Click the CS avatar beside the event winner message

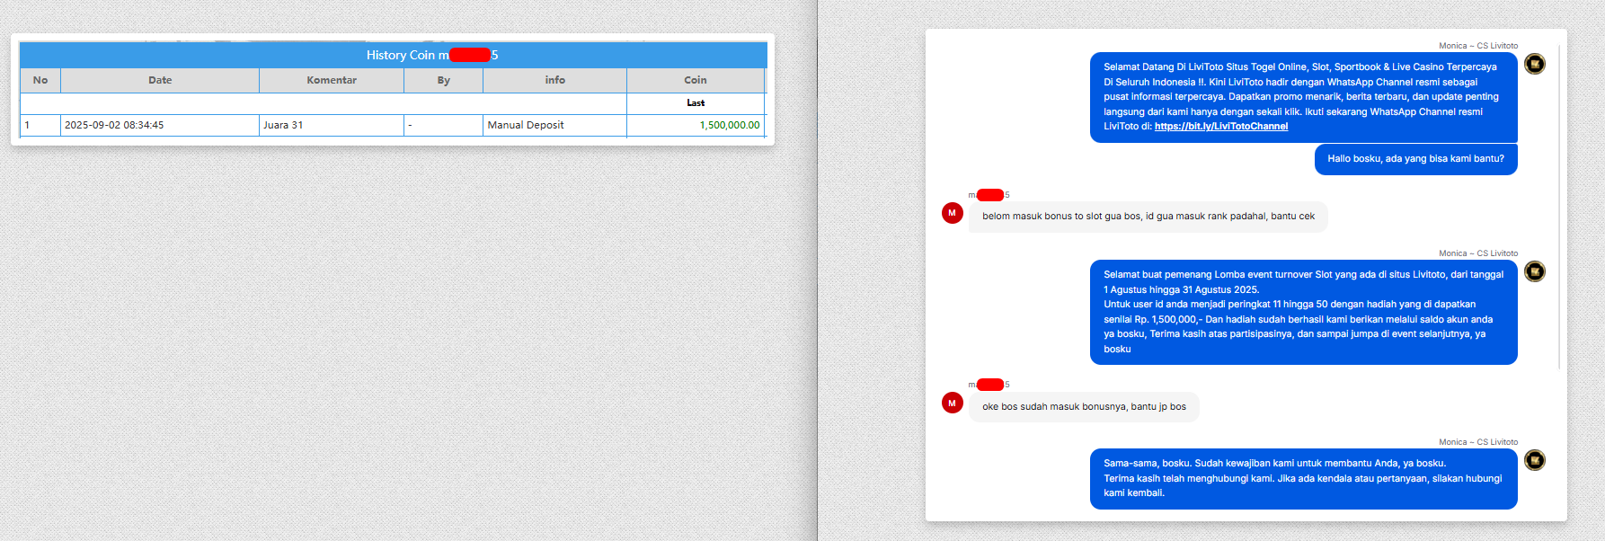[1535, 271]
